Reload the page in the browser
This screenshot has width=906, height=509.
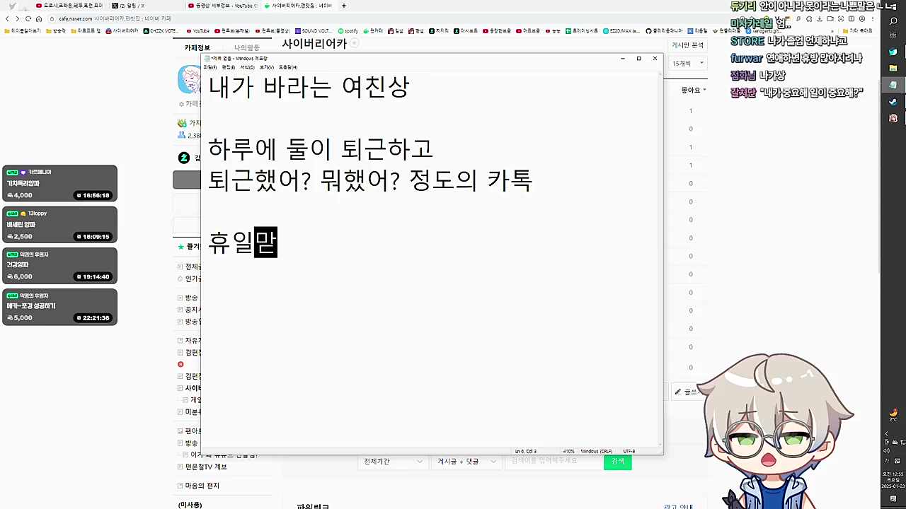coord(28,18)
